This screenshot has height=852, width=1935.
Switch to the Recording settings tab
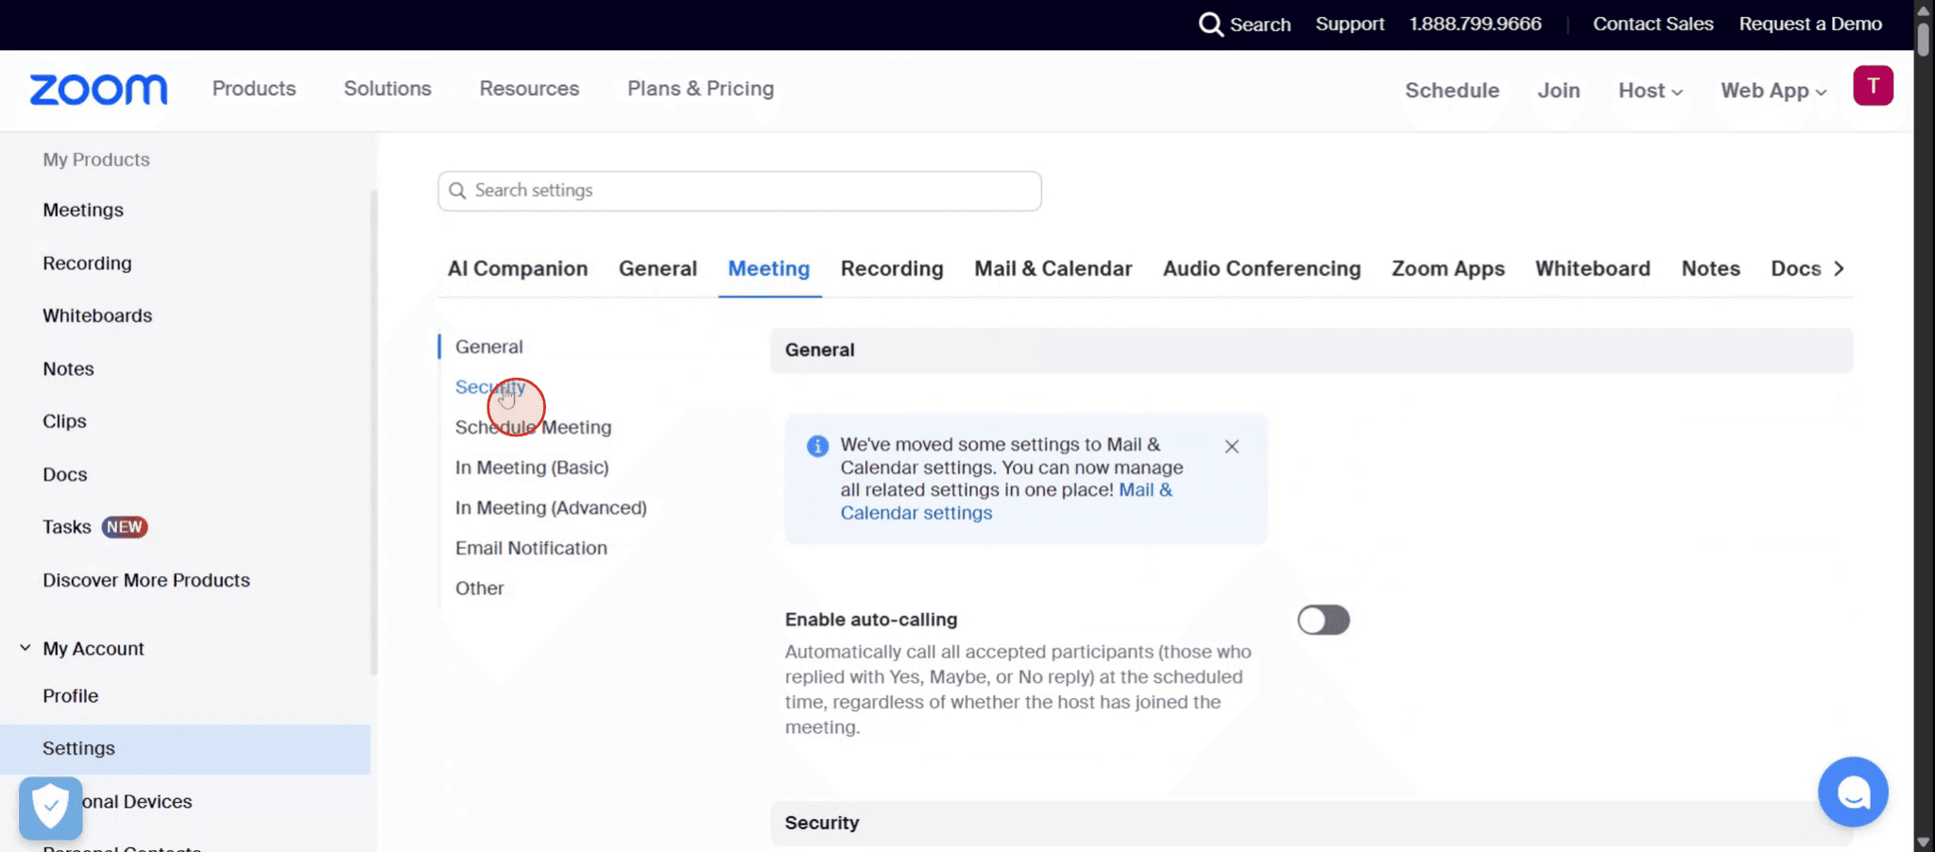(x=892, y=268)
